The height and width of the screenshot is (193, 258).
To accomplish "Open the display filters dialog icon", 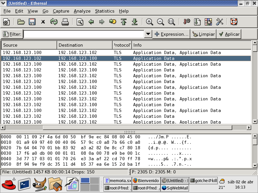I will (x=197, y=22).
